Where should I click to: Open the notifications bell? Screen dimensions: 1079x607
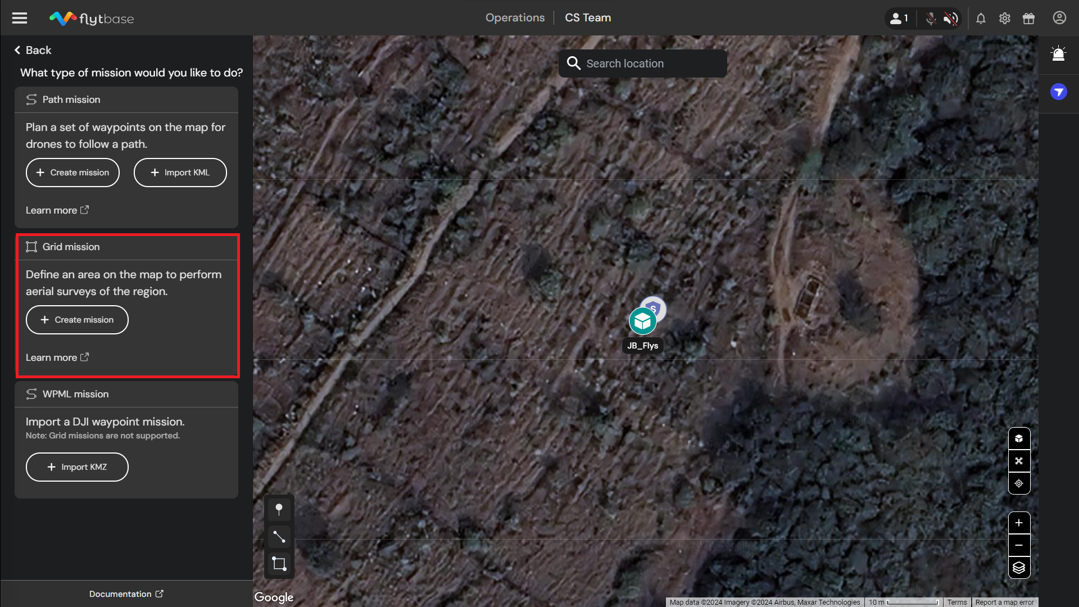(981, 19)
